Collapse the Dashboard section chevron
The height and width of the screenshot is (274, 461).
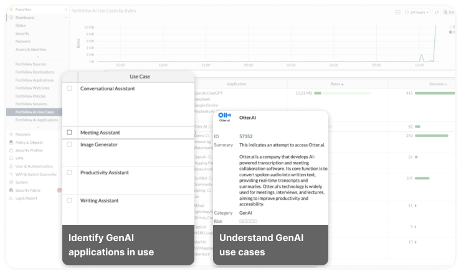pyautogui.click(x=66, y=17)
